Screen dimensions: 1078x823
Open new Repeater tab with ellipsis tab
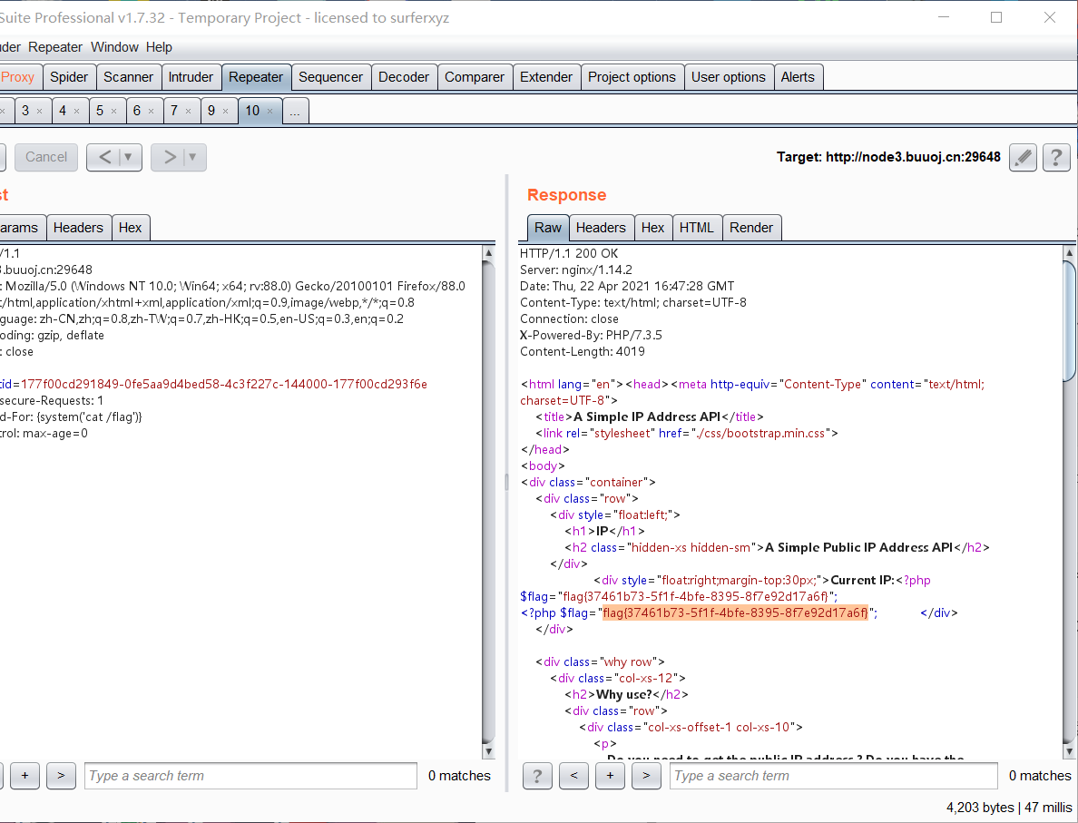tap(295, 111)
